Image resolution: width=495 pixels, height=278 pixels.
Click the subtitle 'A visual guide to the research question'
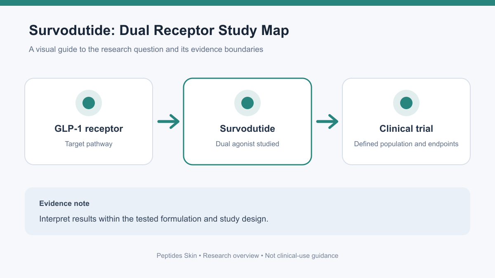coord(146,49)
